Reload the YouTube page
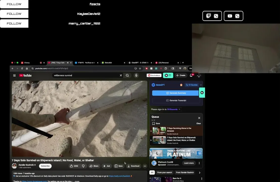280x182 pixels. pos(22,69)
